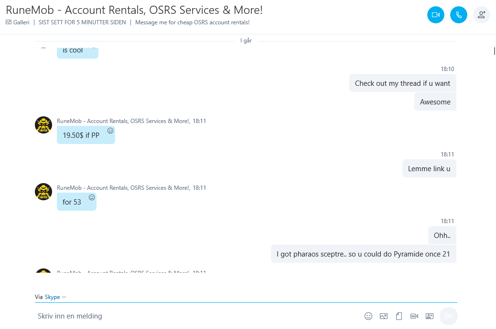React to the 'for 53' message
The image size is (496, 329).
[x=92, y=197]
